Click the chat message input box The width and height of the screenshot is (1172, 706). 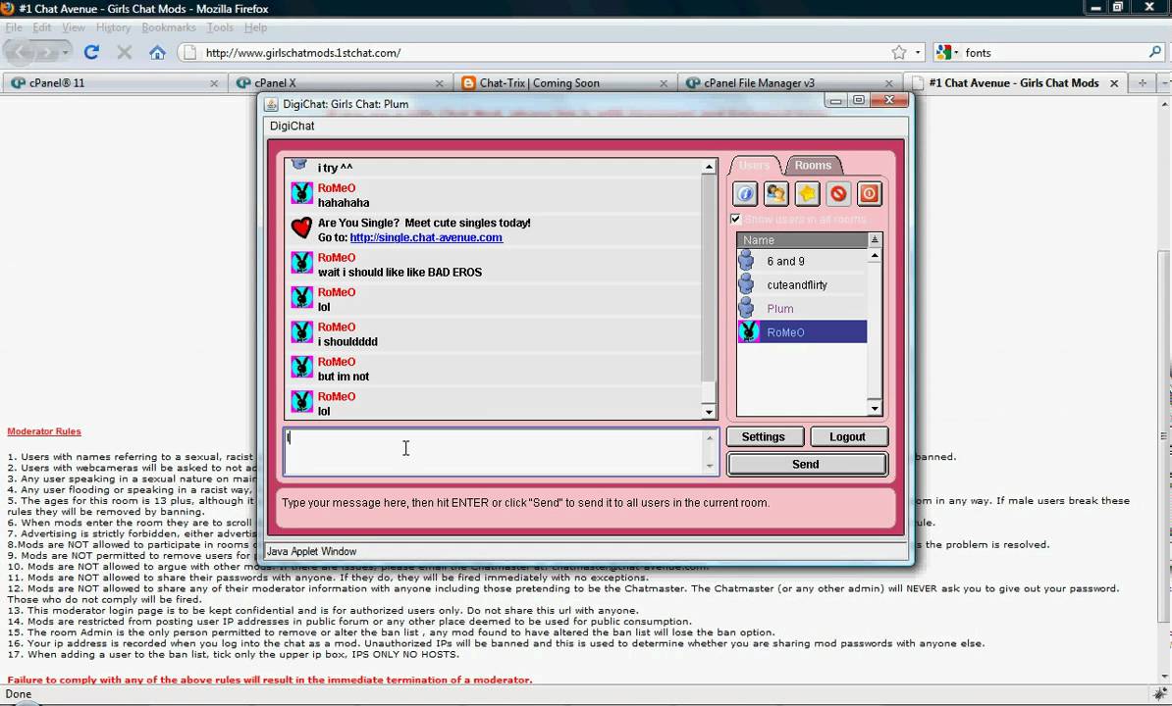494,452
